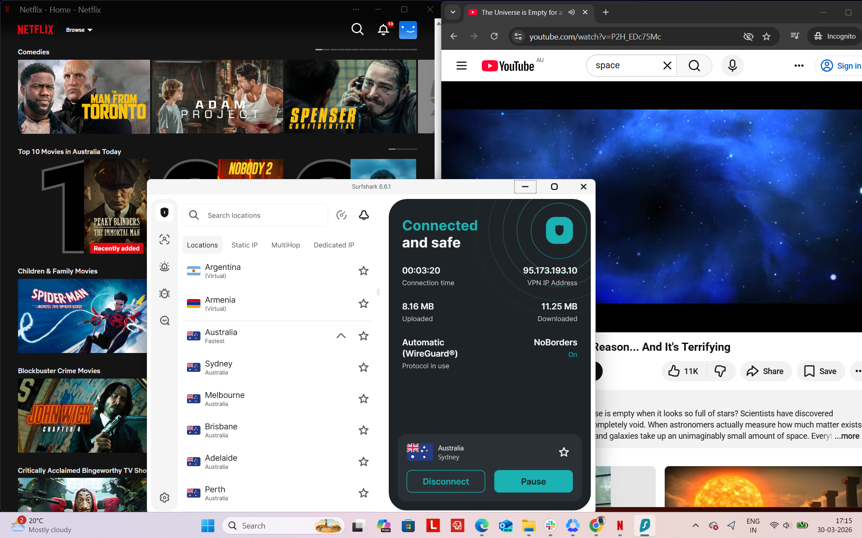Collapse the Australia city list
Screen dimensions: 862x538
point(341,336)
